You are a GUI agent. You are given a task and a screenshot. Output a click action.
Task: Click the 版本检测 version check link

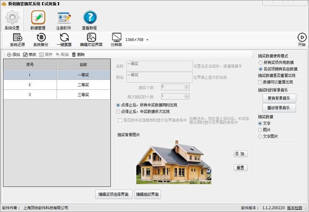point(294,208)
